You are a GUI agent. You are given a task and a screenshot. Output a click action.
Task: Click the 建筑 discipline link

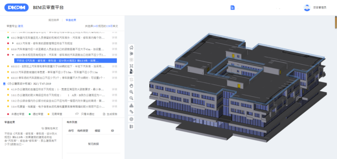point(21,26)
